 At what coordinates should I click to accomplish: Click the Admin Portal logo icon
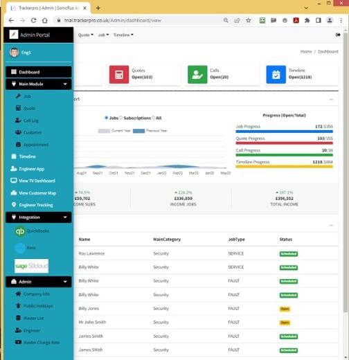[14, 35]
